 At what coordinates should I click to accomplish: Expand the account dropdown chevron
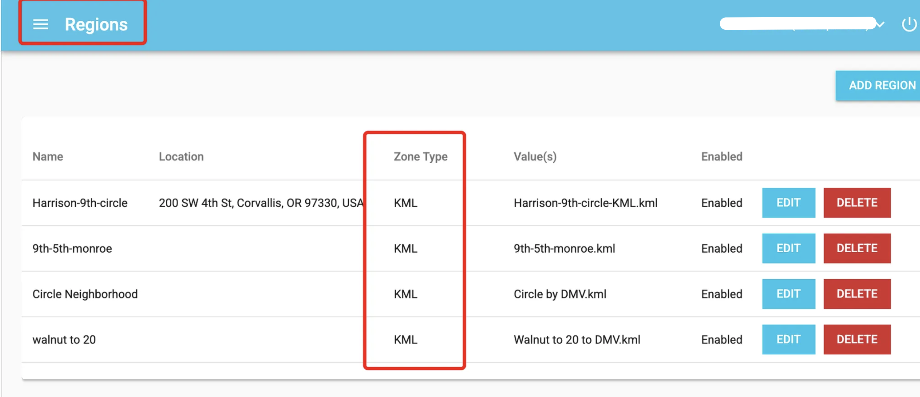tap(880, 24)
